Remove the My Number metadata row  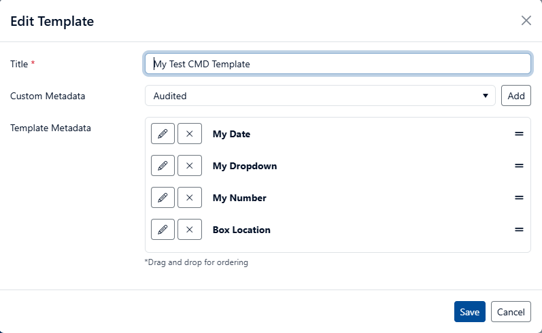[190, 198]
